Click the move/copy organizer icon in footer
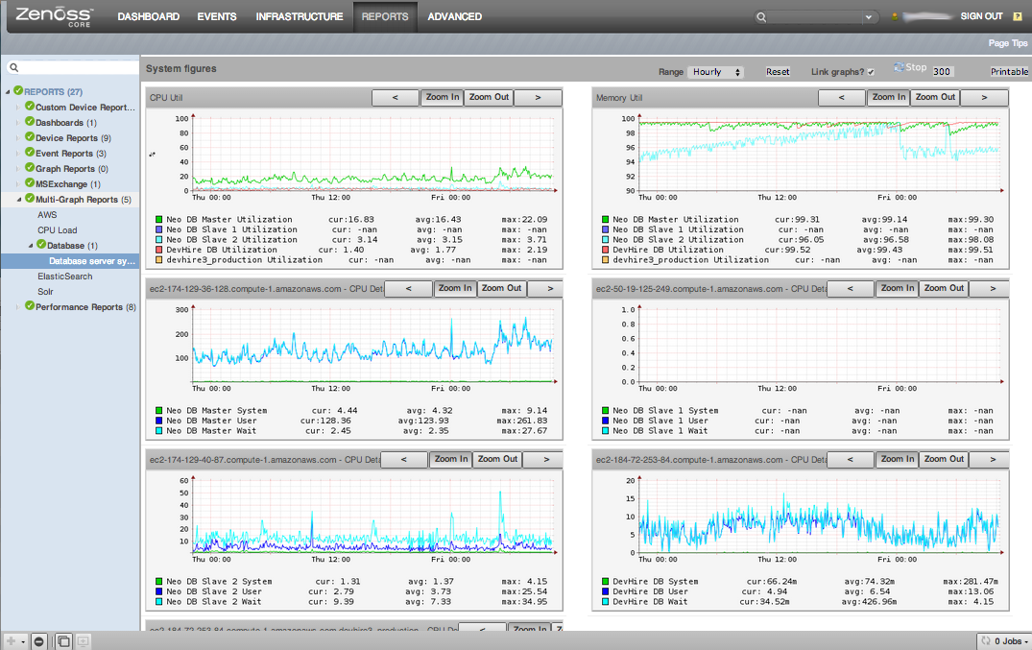 coord(64,641)
